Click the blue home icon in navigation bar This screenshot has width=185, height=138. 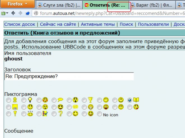[27, 13]
